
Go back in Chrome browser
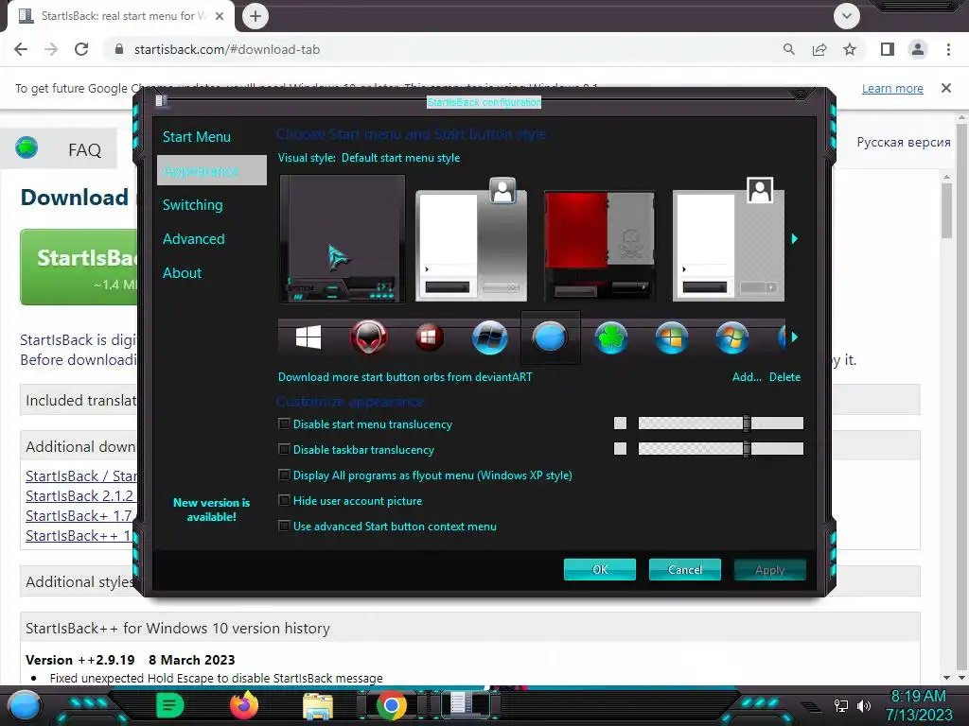click(x=21, y=49)
